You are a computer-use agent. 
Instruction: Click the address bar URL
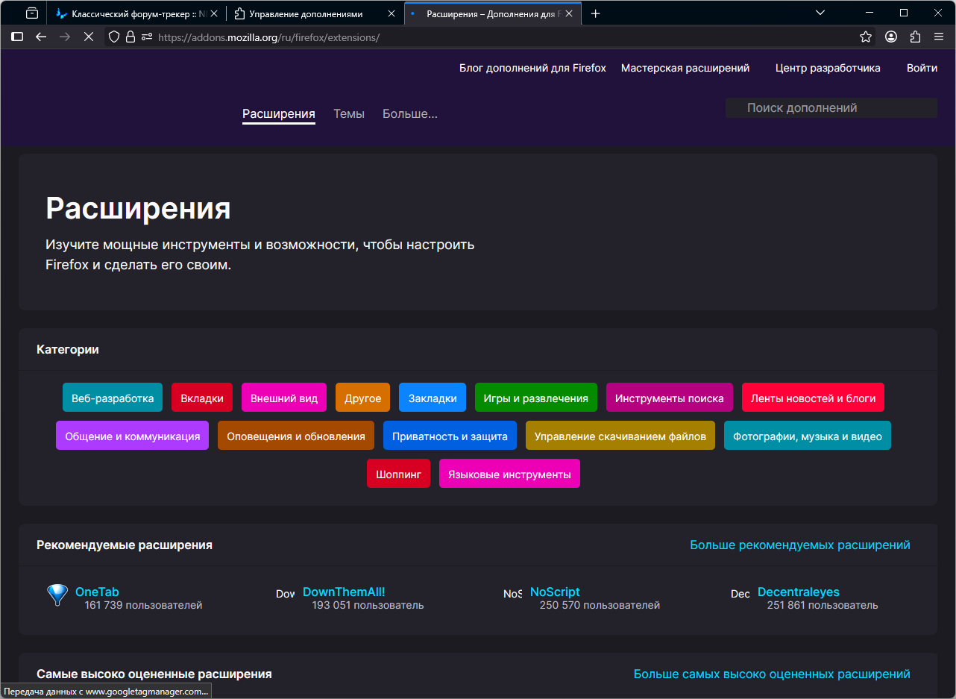pyautogui.click(x=268, y=37)
